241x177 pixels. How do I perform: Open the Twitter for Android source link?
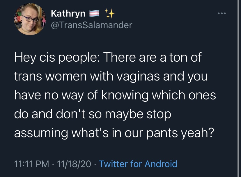click(138, 164)
